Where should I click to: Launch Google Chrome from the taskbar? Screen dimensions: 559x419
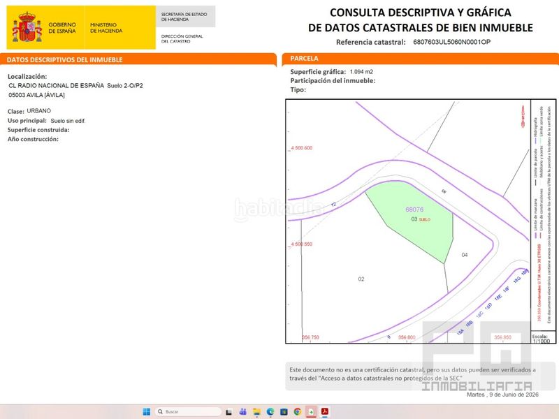tap(298, 411)
